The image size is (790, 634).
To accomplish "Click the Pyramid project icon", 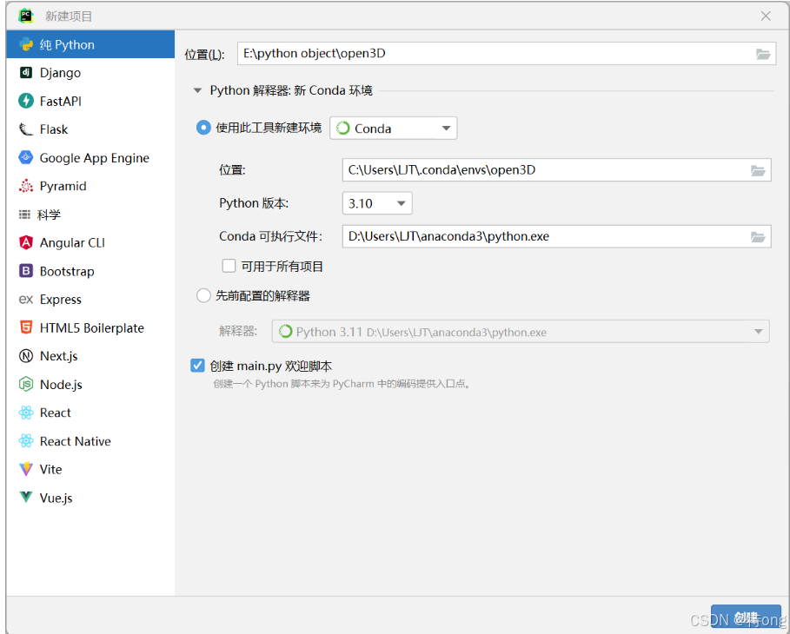I will coord(26,186).
